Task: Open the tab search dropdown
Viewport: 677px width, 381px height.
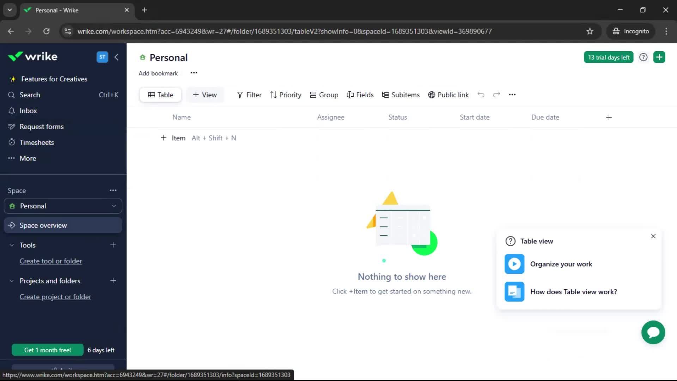Action: pyautogui.click(x=10, y=10)
